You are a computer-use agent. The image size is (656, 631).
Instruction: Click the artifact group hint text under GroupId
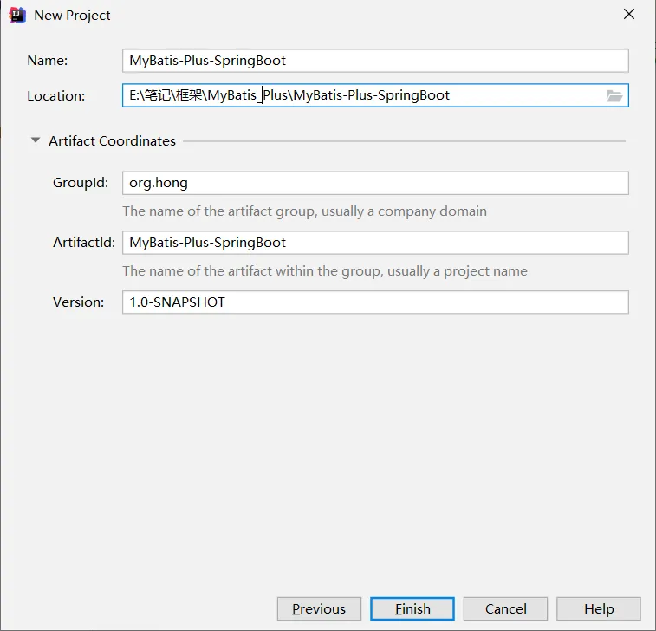[304, 211]
